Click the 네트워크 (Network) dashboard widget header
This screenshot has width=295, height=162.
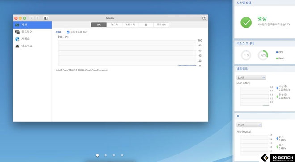pyautogui.click(x=265, y=69)
